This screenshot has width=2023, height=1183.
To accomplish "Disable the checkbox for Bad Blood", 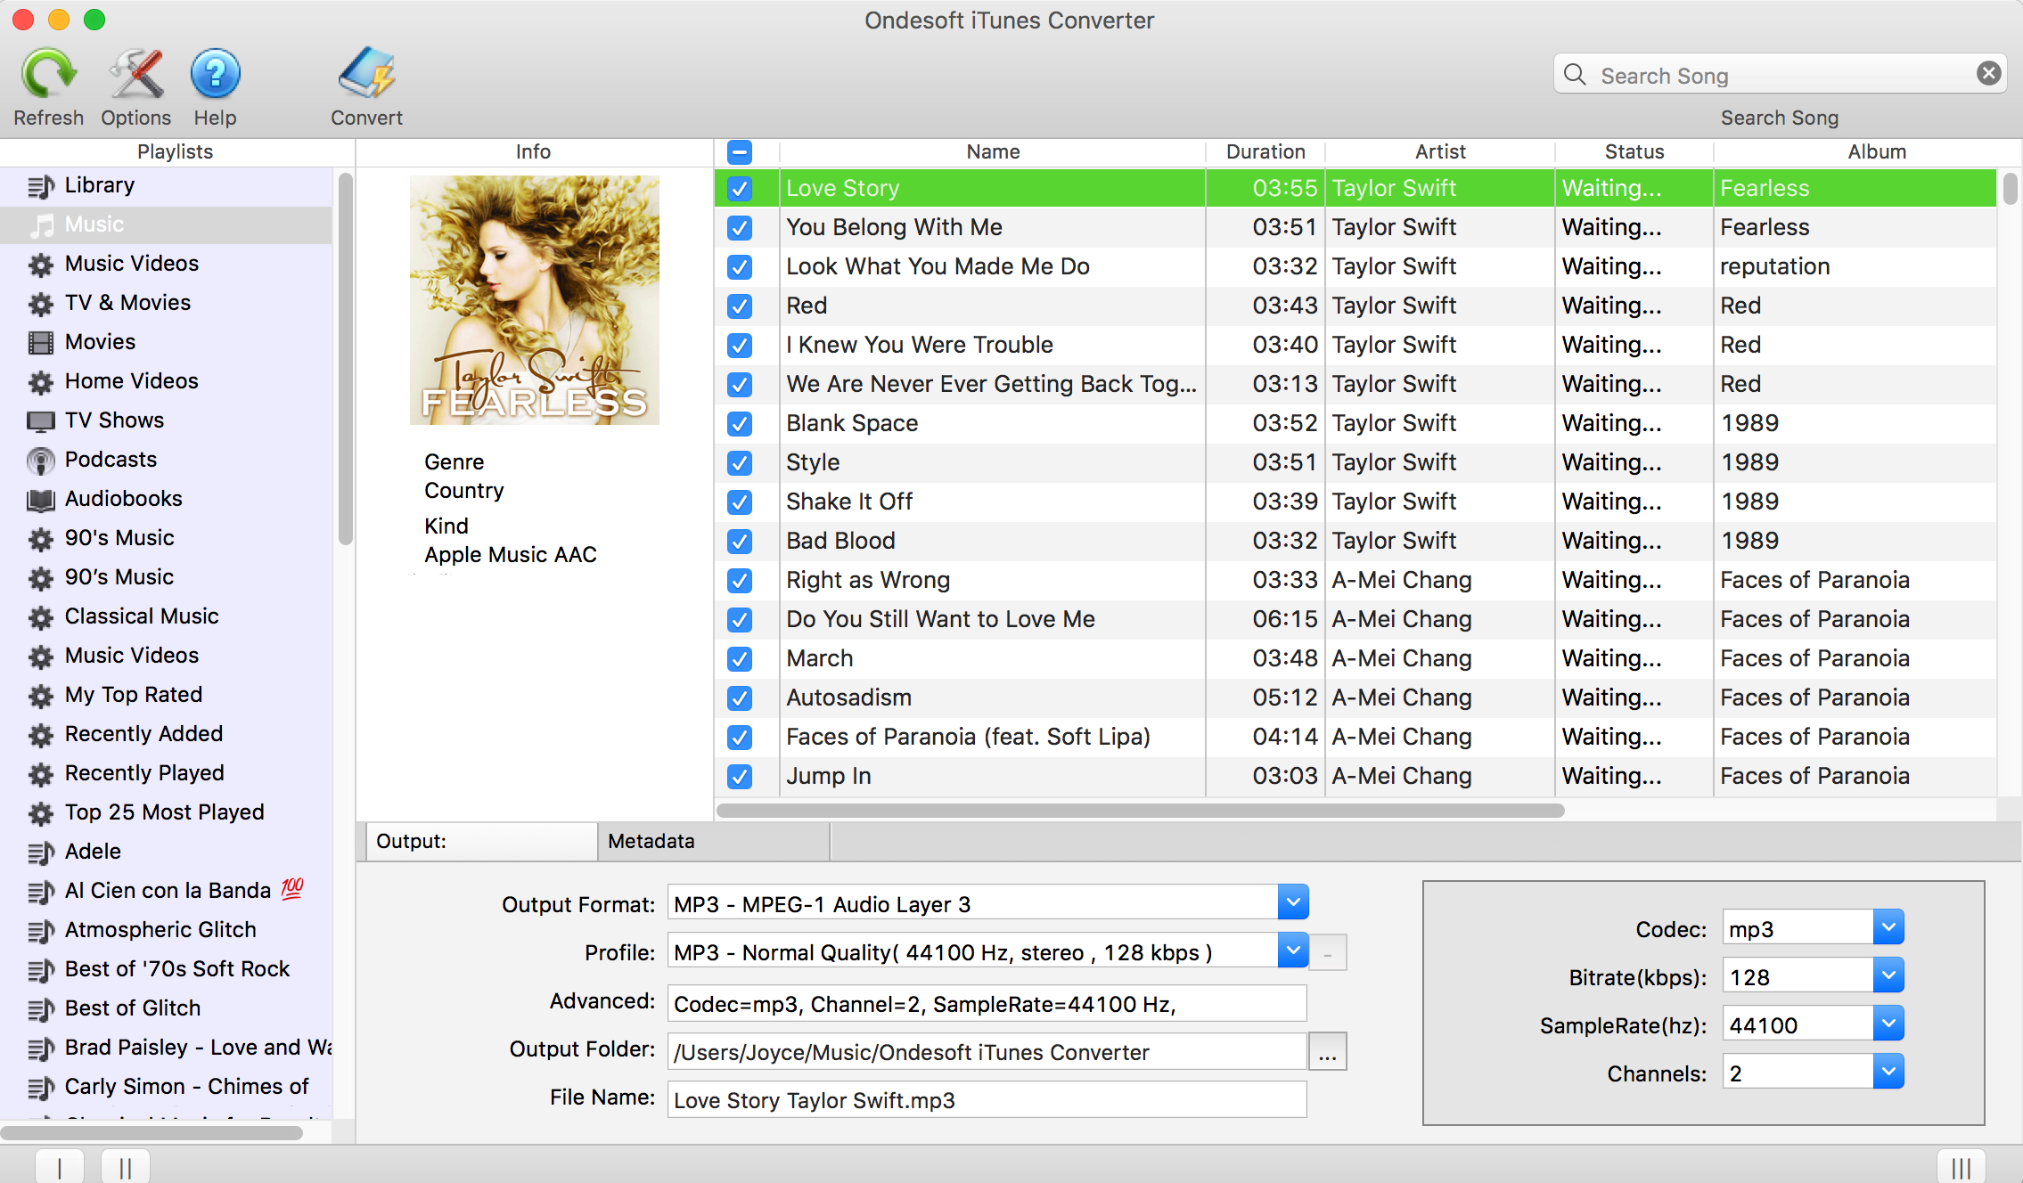I will [740, 540].
